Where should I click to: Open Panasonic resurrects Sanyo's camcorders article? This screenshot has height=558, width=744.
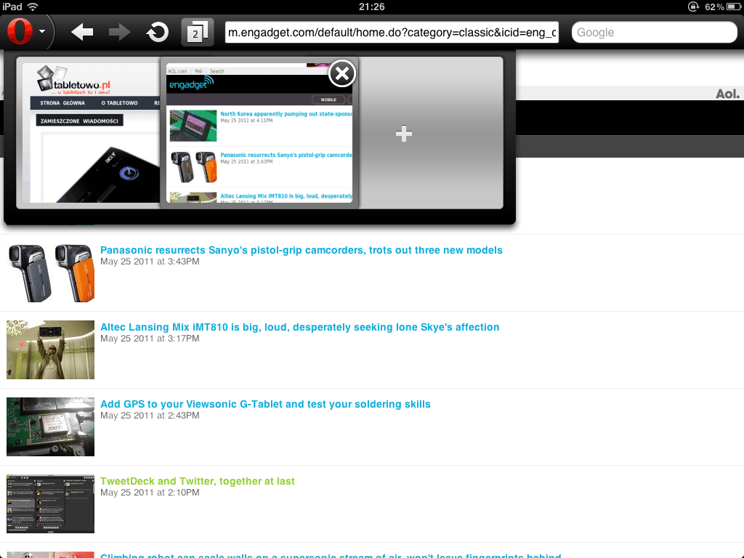tap(301, 250)
